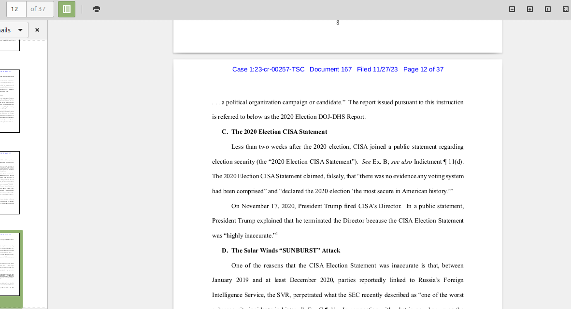
Task: Click heading 'The 2020 Election CISA Statement'
Action: click(279, 132)
